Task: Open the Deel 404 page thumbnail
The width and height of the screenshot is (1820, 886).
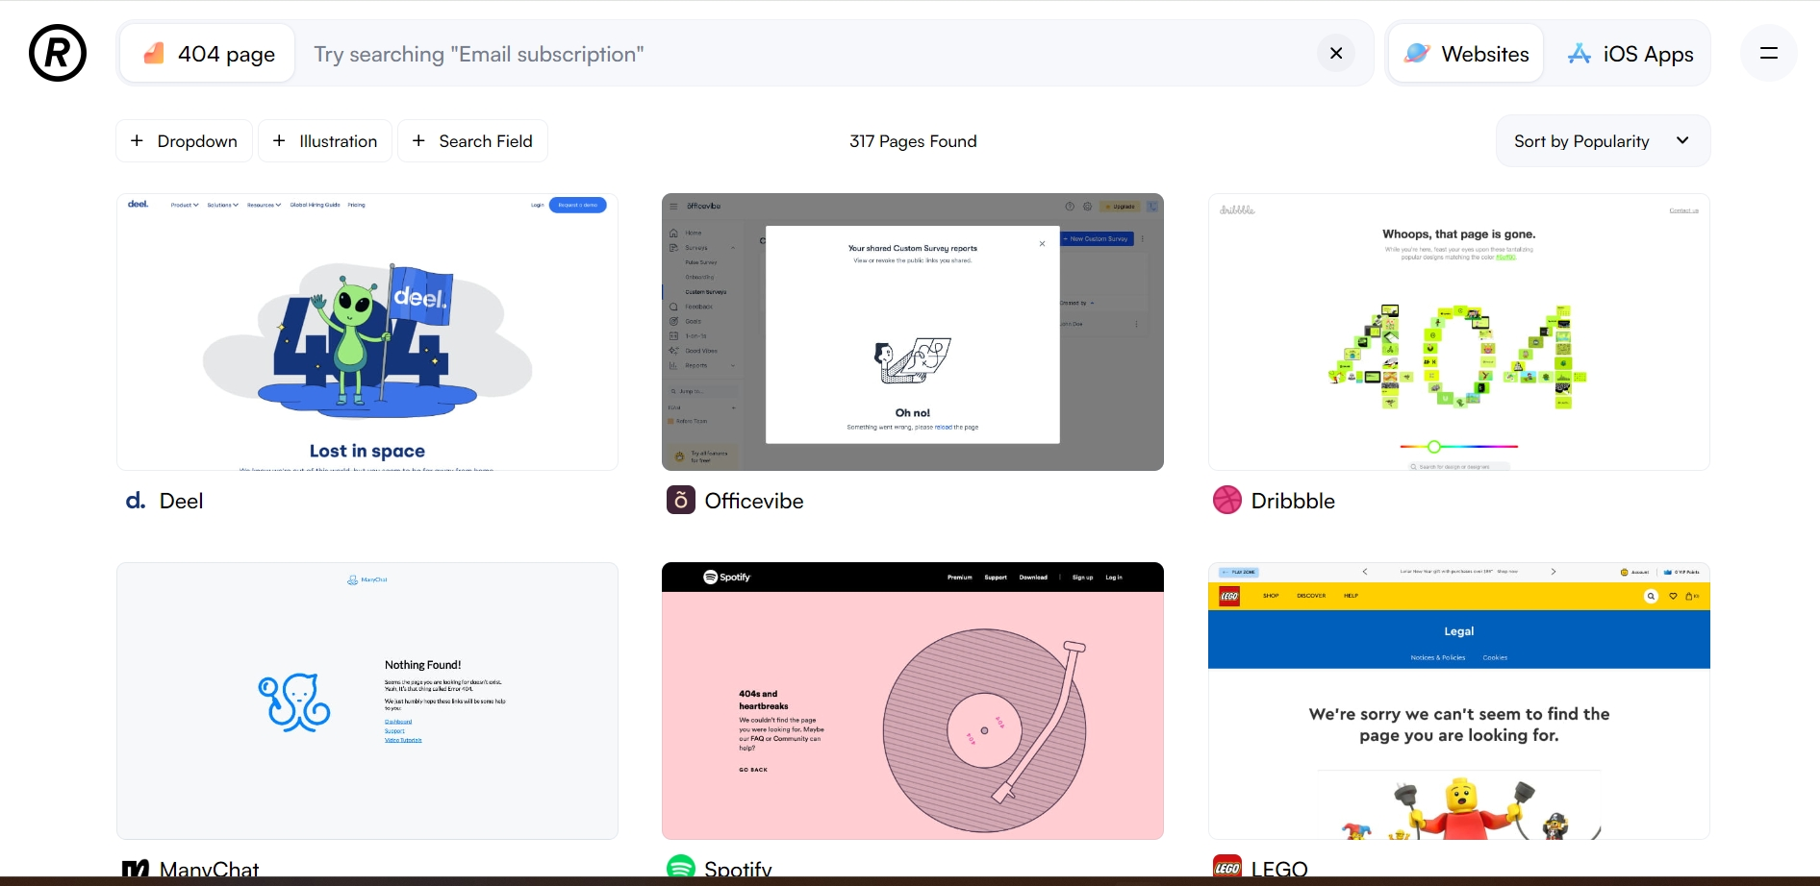Action: point(367,332)
